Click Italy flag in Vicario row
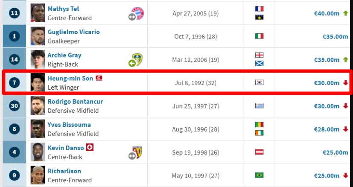The image size is (353, 187). 259,36
